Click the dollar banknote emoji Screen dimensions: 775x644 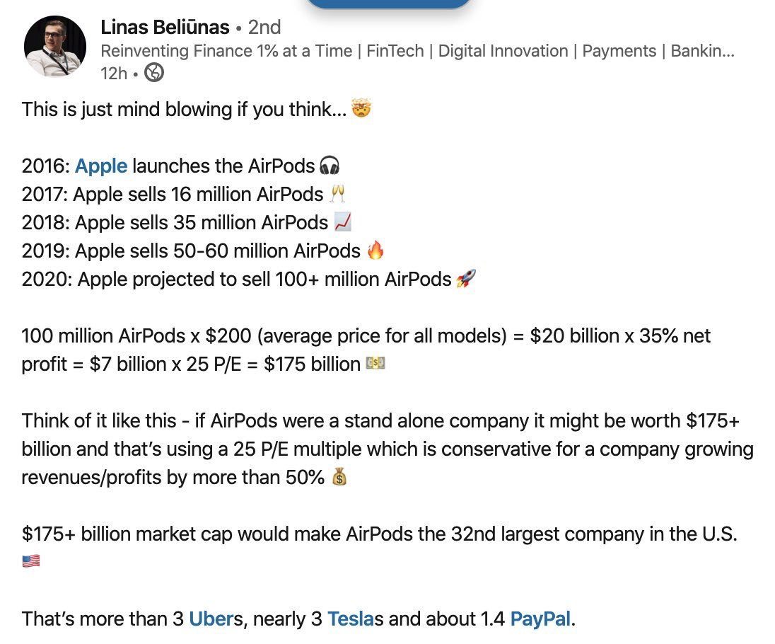[375, 364]
